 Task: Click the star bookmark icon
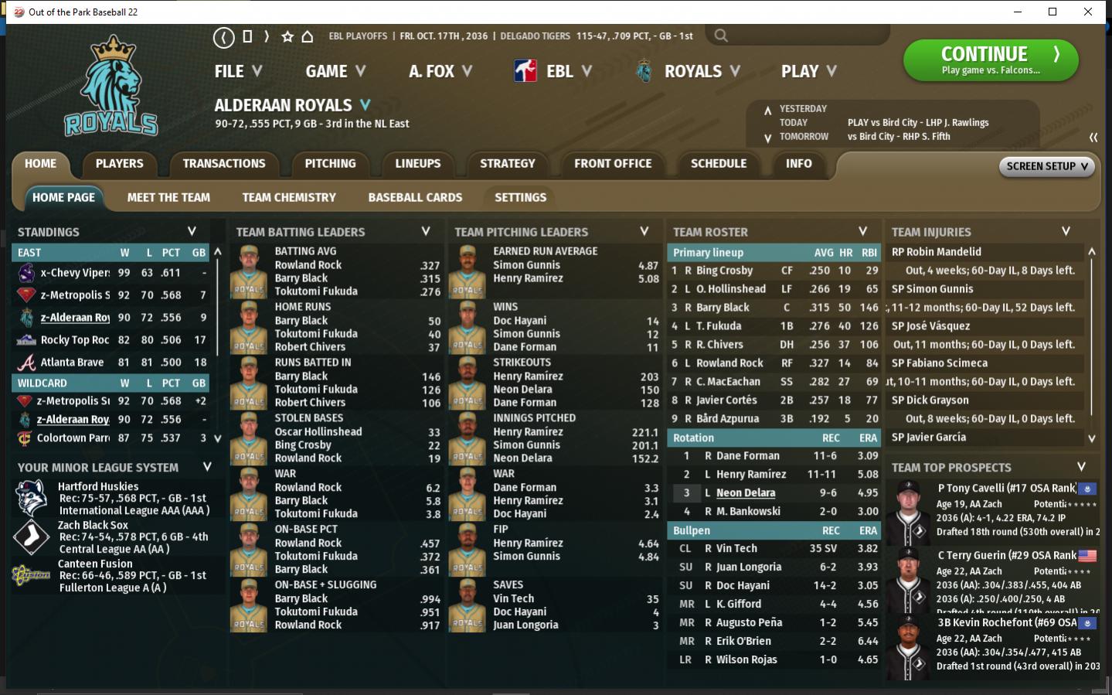click(x=287, y=36)
